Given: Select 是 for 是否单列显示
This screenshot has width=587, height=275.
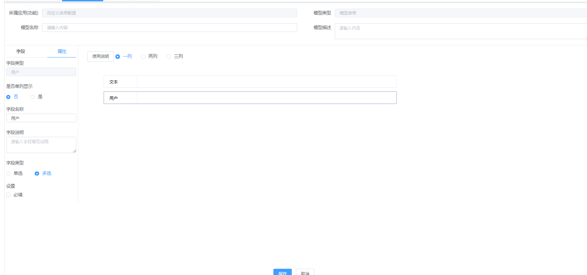Looking at the screenshot, I should click(33, 97).
